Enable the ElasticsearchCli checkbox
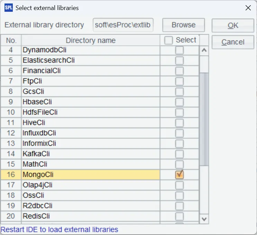The height and width of the screenshot is (235, 257). (179, 61)
